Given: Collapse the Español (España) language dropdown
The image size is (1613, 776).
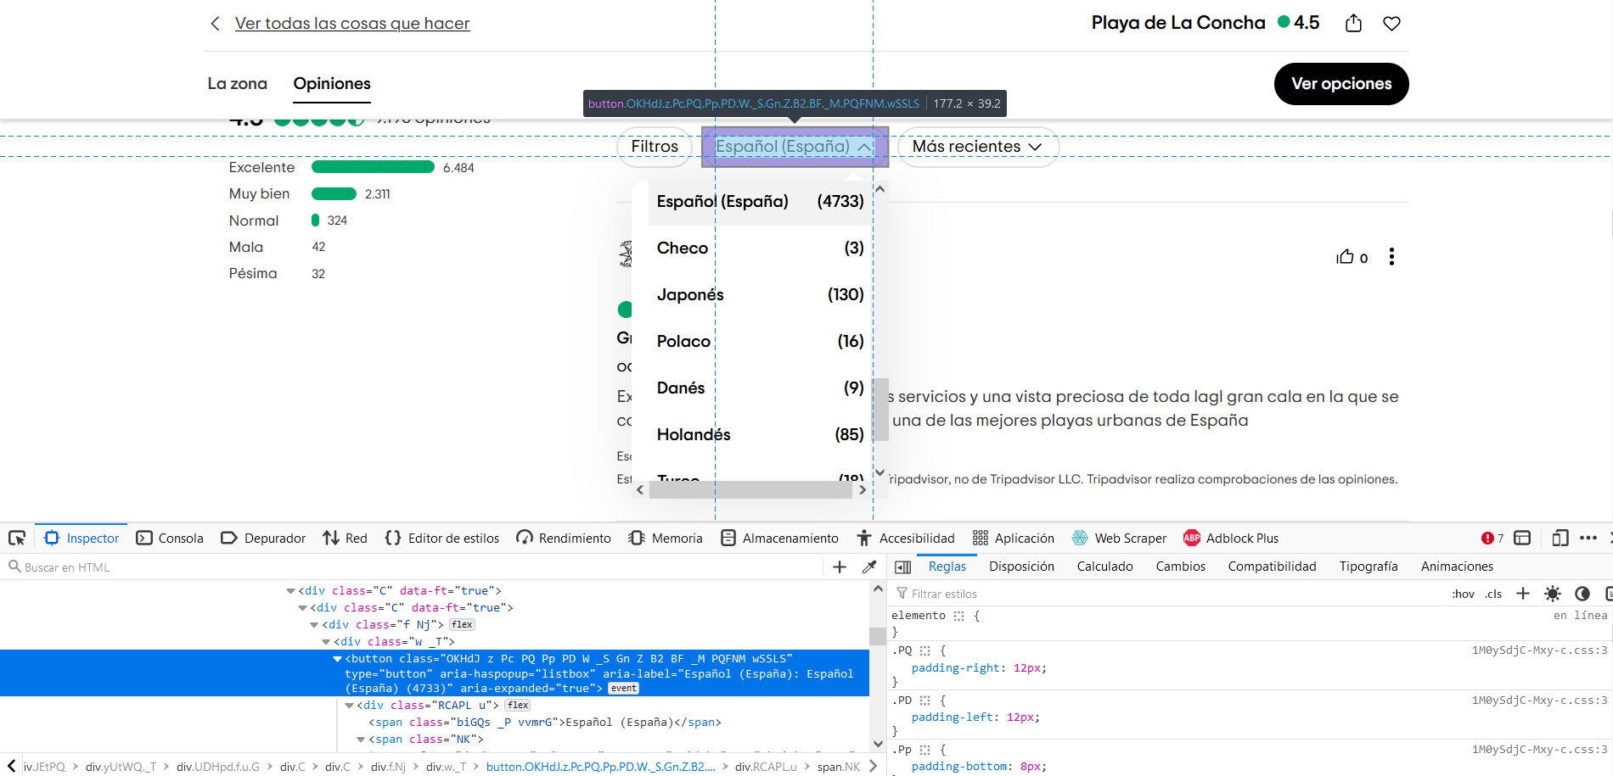Looking at the screenshot, I should pos(794,147).
